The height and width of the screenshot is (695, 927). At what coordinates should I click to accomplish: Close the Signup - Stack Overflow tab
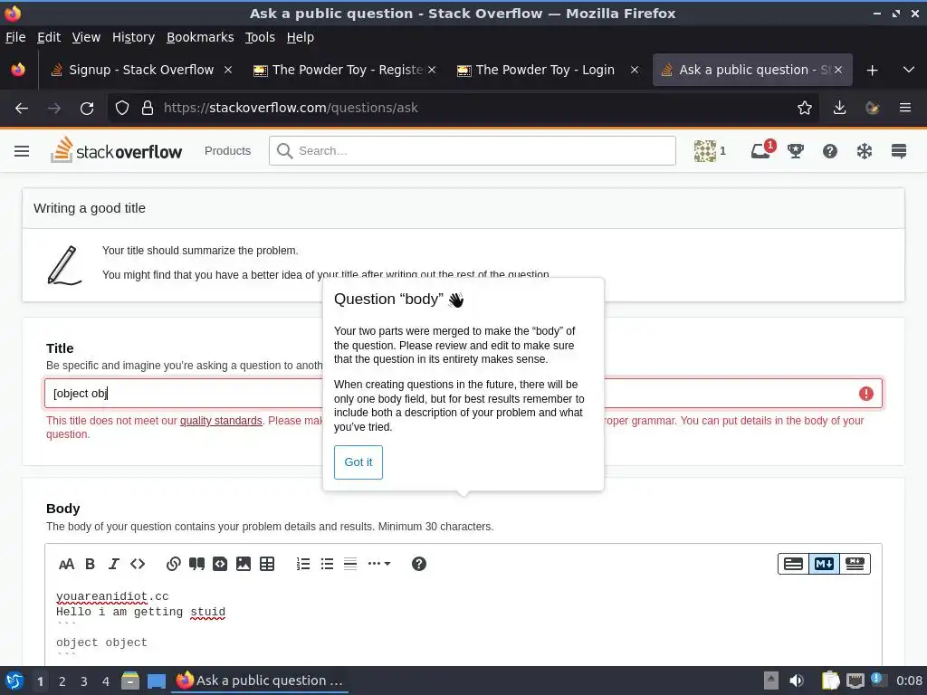[228, 70]
